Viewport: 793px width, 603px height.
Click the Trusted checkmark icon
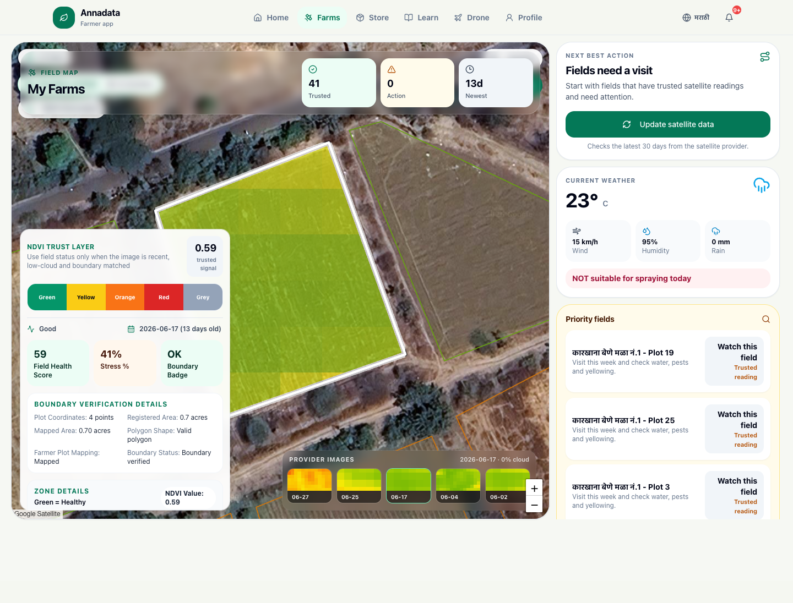313,69
